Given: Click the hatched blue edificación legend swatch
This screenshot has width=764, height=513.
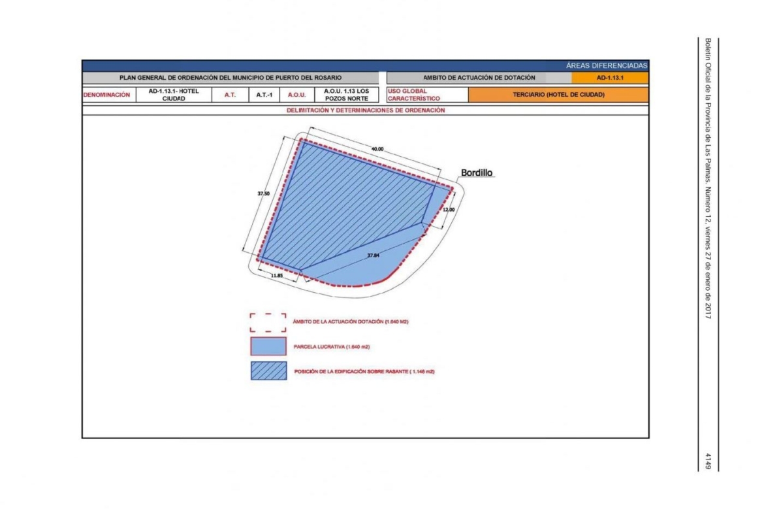Looking at the screenshot, I should 268,371.
